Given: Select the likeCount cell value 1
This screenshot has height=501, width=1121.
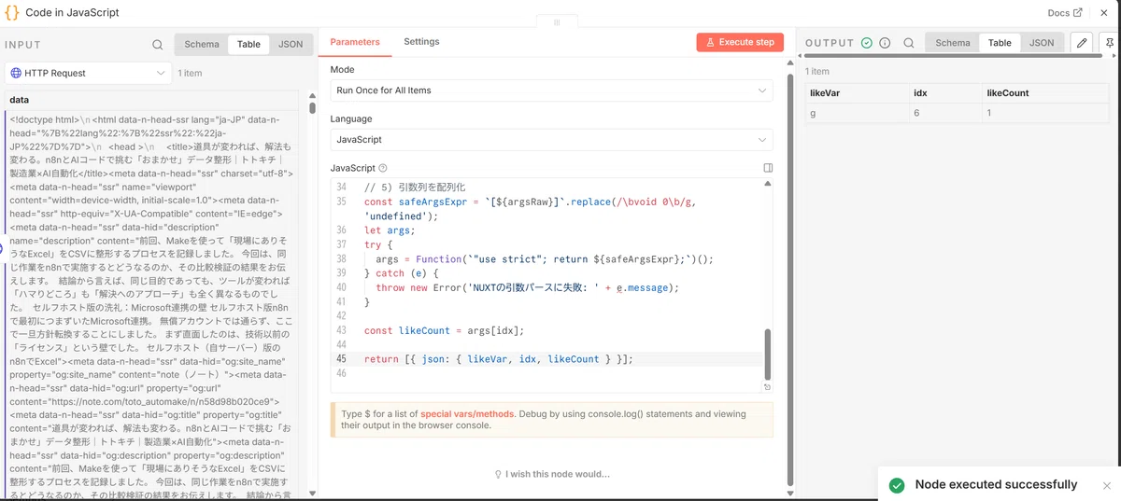Looking at the screenshot, I should [x=1046, y=113].
